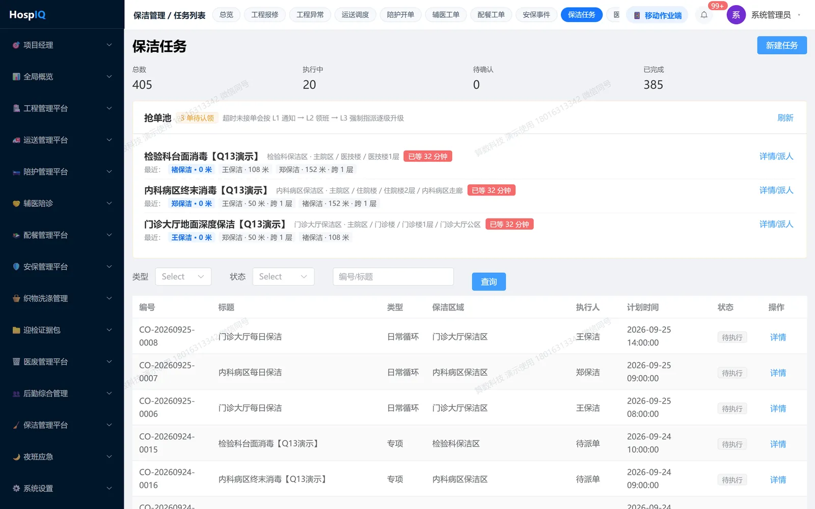Screen dimensions: 815x509
Task: Click the 99+ notification badge
Action: tap(717, 6)
